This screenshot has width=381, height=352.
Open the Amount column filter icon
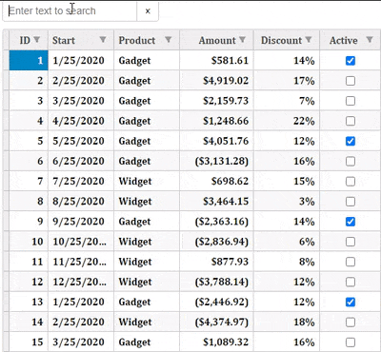click(x=242, y=39)
